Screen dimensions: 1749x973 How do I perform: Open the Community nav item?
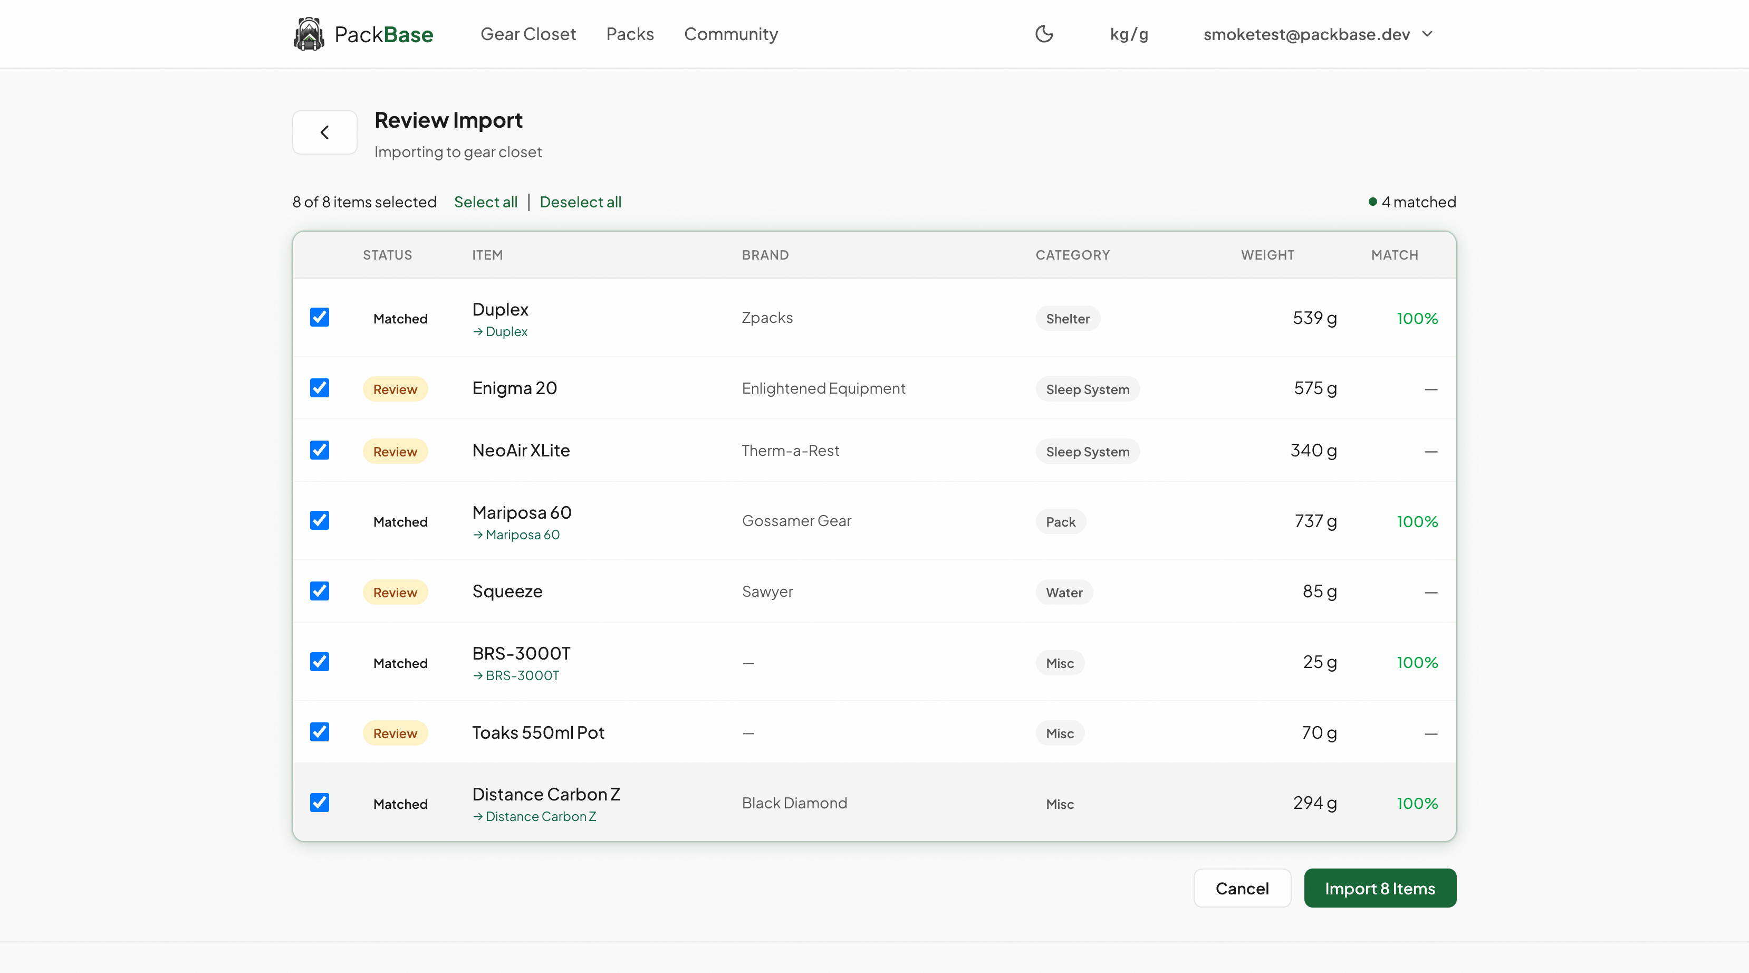pyautogui.click(x=731, y=34)
